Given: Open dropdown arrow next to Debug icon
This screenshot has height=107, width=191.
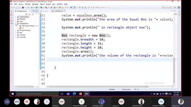Looking at the screenshot, I should point(34,7).
